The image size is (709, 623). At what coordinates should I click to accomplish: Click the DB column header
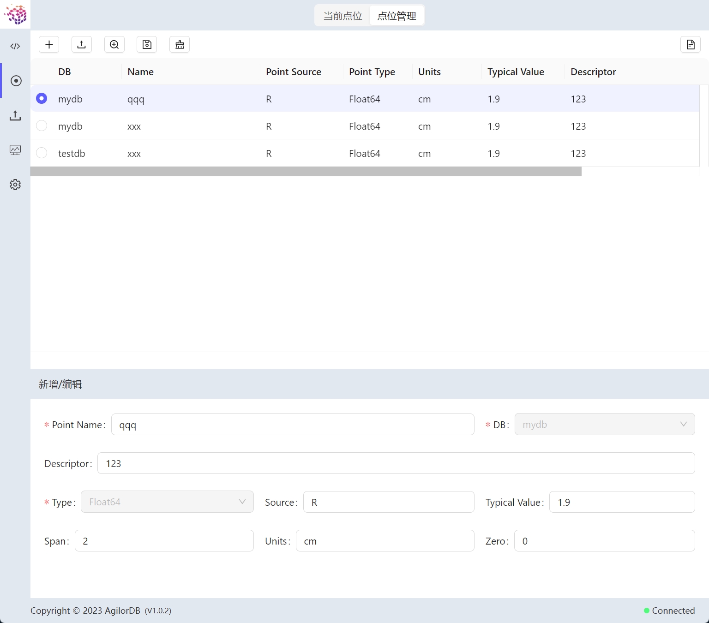pos(65,72)
